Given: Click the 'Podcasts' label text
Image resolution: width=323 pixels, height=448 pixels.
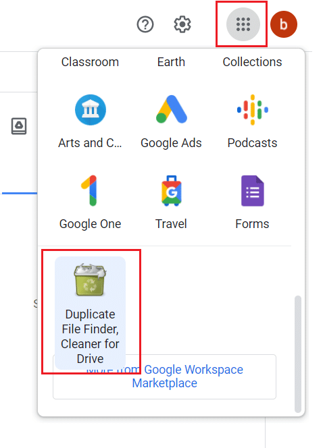Looking at the screenshot, I should [x=252, y=143].
